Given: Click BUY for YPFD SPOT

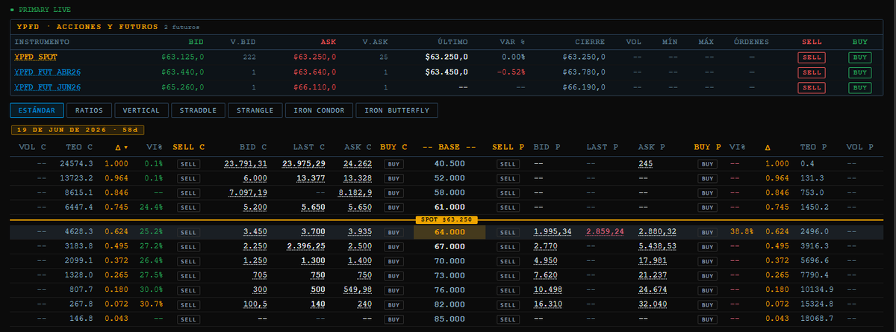Looking at the screenshot, I should click(x=860, y=57).
